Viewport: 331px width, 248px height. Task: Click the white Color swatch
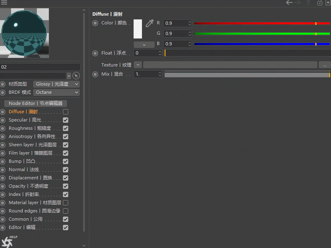[x=138, y=29]
